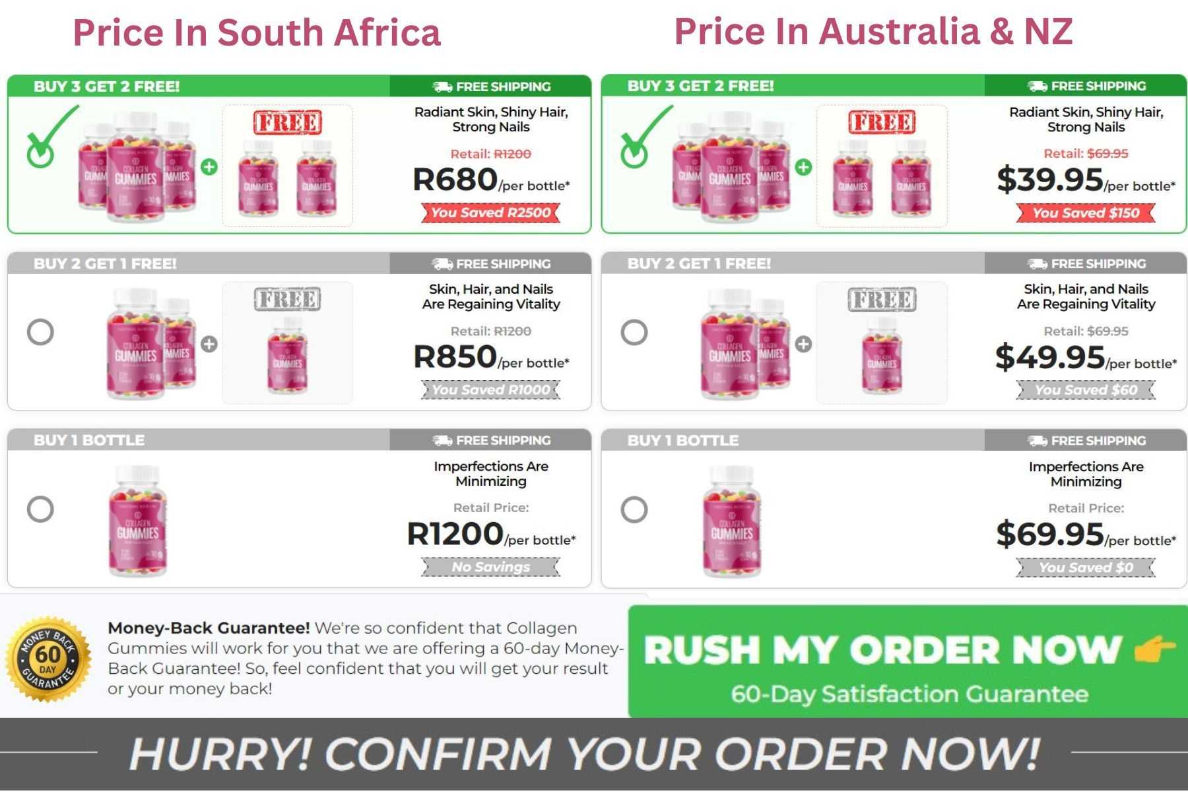Click the red You Saved R2500 banner
Viewport: 1188px width, 792px height.
490,213
